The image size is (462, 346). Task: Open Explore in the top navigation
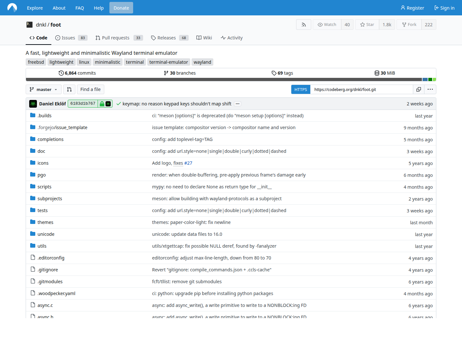click(35, 8)
